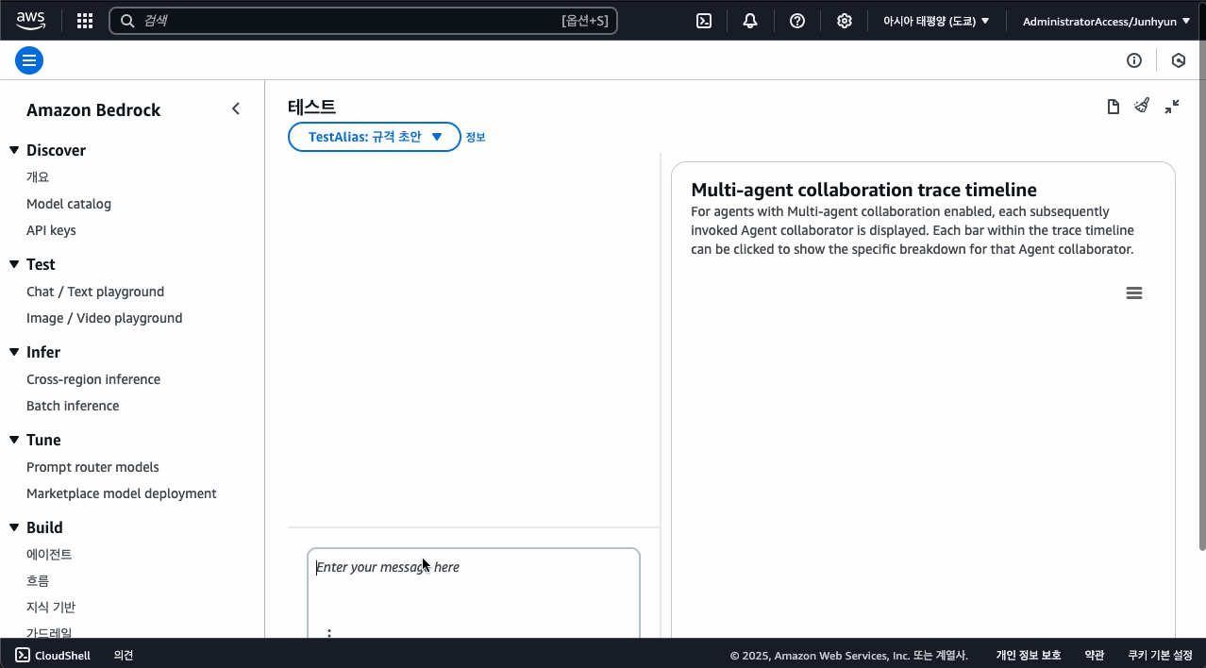Open the three-dot options in message box

(x=329, y=632)
